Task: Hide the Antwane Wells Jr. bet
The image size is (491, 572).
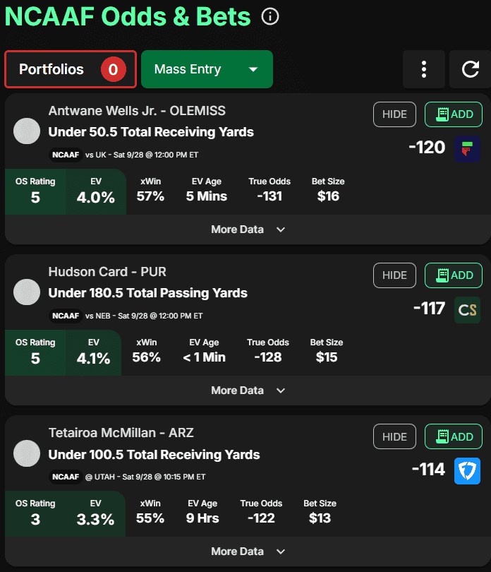Action: point(394,114)
